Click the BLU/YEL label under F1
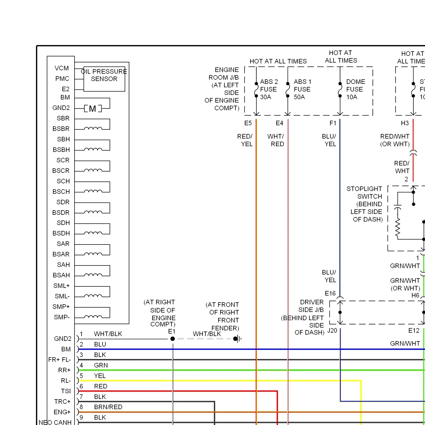425x425 pixels. click(329, 140)
